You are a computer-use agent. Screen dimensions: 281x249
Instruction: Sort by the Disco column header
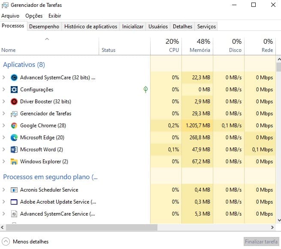pos(229,46)
